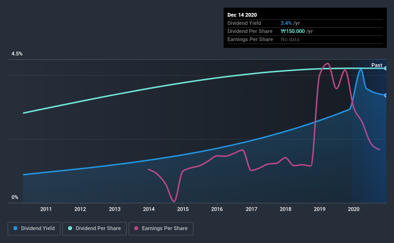Click the Earnings Per Share No data entry

290,39
